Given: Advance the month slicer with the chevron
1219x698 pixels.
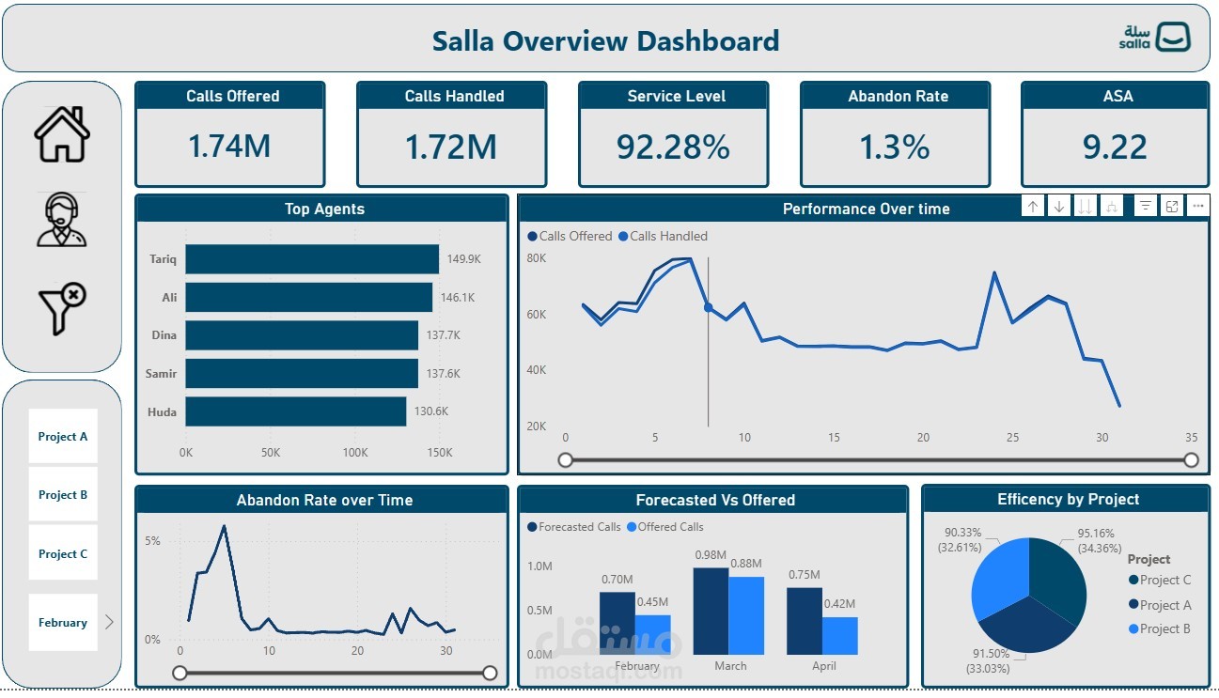Looking at the screenshot, I should [x=109, y=622].
